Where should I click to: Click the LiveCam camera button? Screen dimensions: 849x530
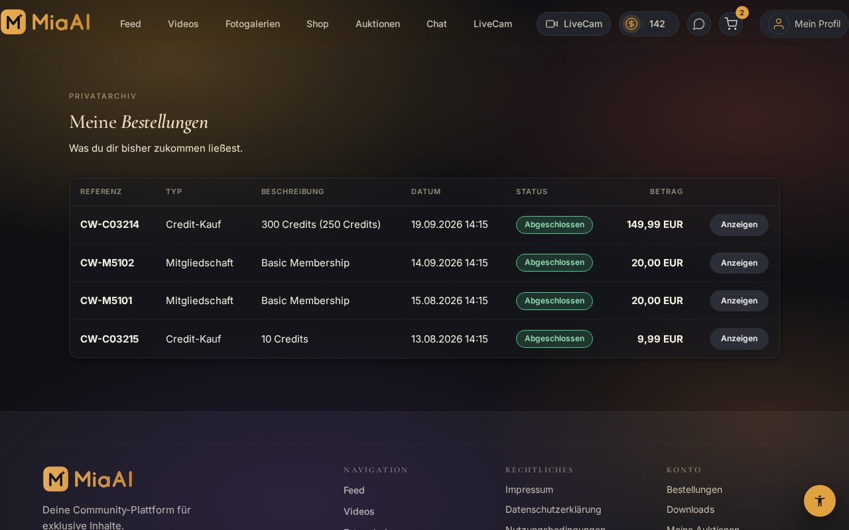coord(573,24)
